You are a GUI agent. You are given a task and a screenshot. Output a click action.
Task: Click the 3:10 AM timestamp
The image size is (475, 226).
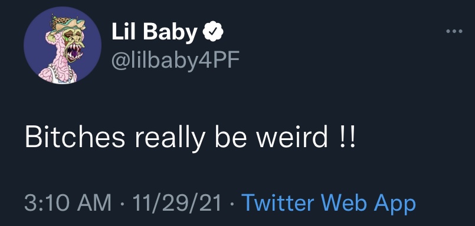coord(68,203)
